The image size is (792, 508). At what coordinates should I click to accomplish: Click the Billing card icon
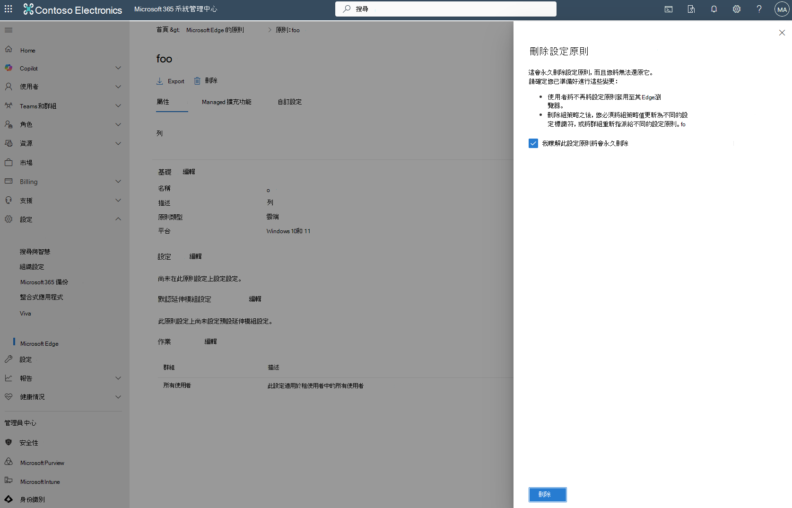pyautogui.click(x=9, y=181)
